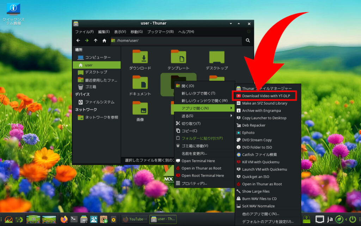The image size is (361, 226).
Task: Select the 画像 folder
Action: (140, 111)
